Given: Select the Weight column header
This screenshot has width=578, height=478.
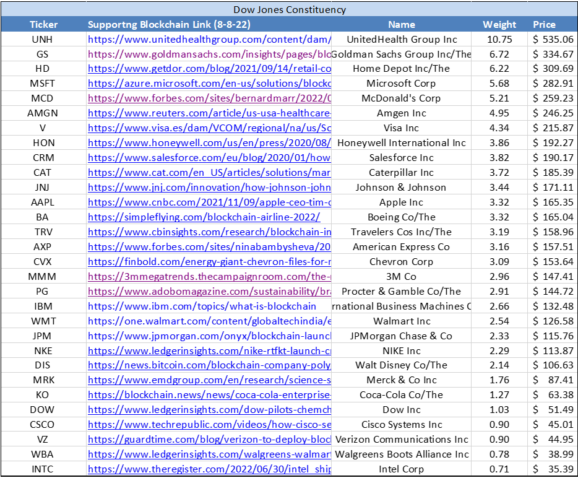Looking at the screenshot, I should pyautogui.click(x=499, y=24).
